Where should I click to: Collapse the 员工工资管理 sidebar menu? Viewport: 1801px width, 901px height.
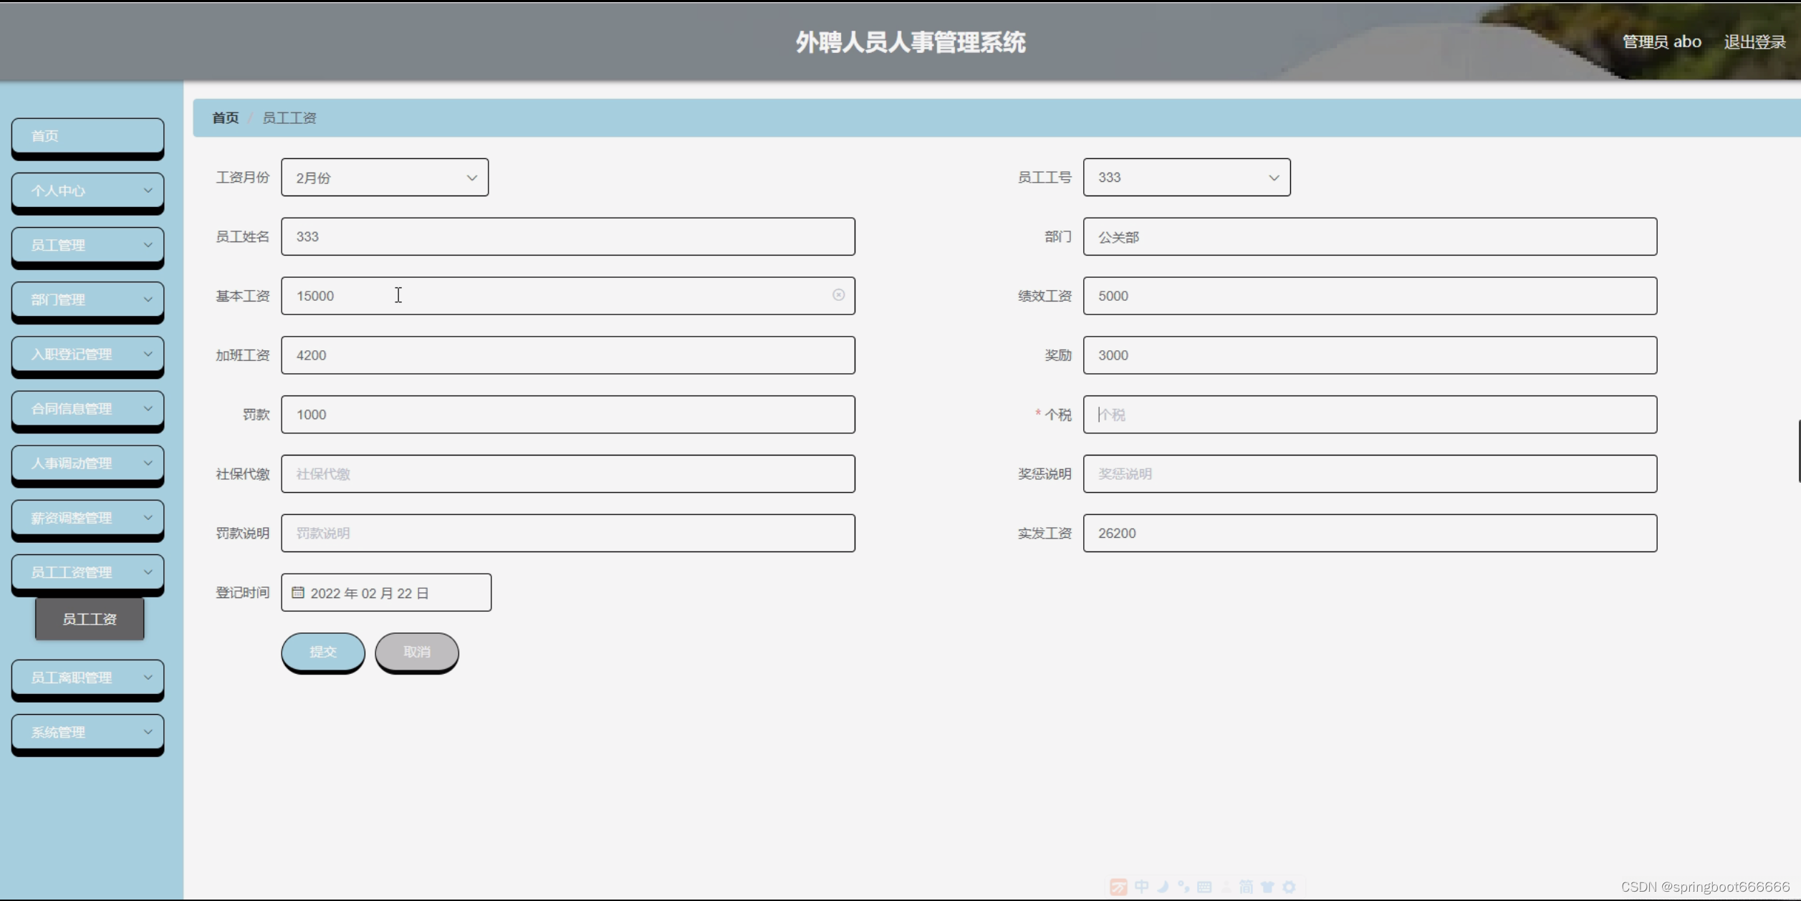click(87, 572)
